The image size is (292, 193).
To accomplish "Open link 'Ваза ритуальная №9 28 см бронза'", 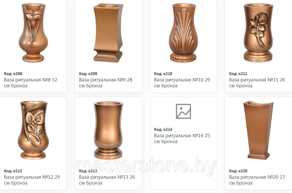I will point(106,83).
